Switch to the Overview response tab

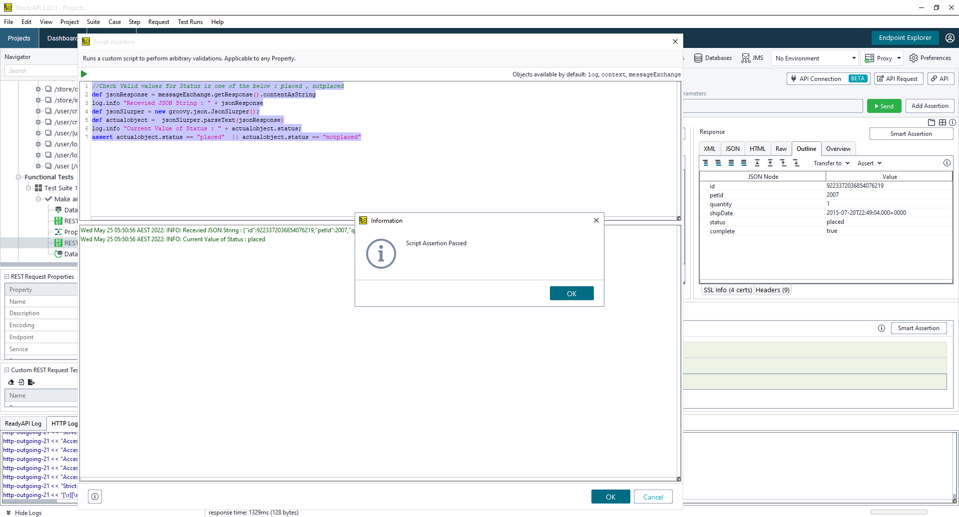[x=838, y=149]
